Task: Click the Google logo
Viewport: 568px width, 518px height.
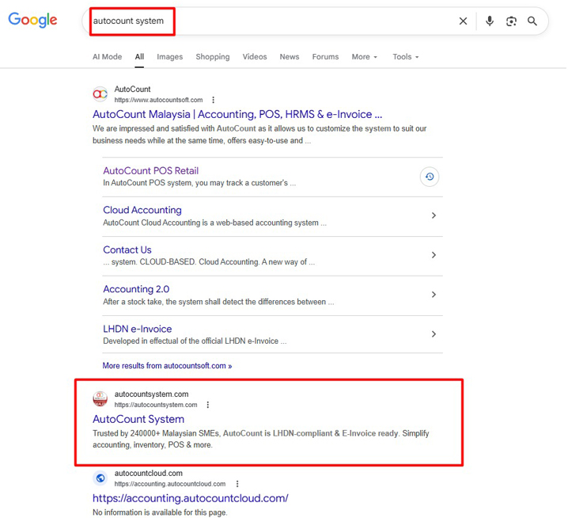Action: (32, 20)
